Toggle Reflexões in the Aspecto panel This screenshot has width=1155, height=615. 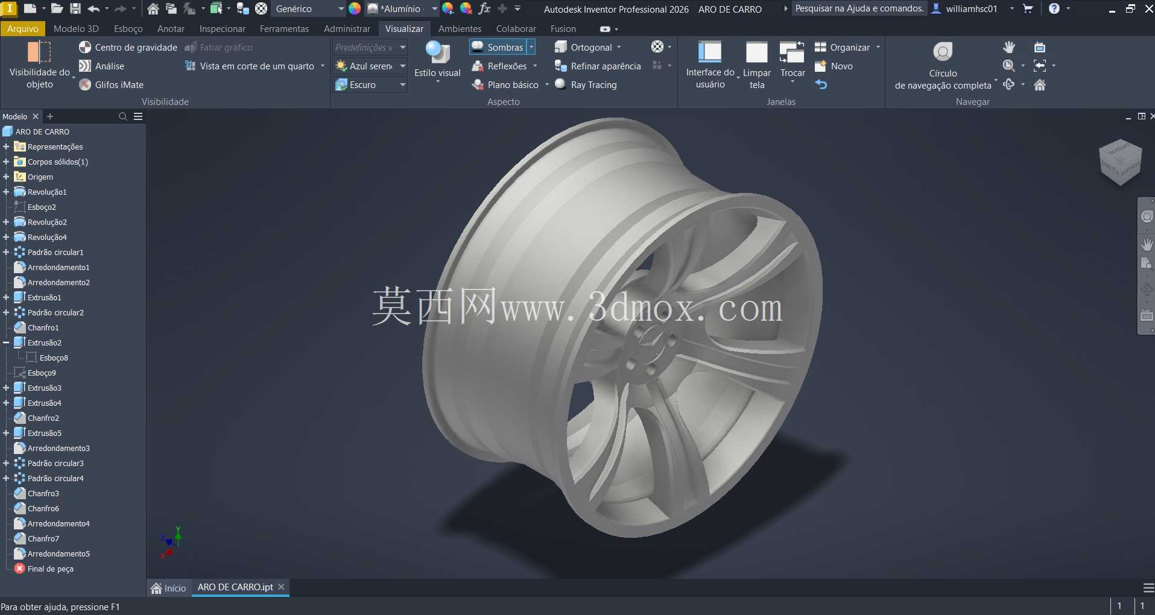(499, 66)
